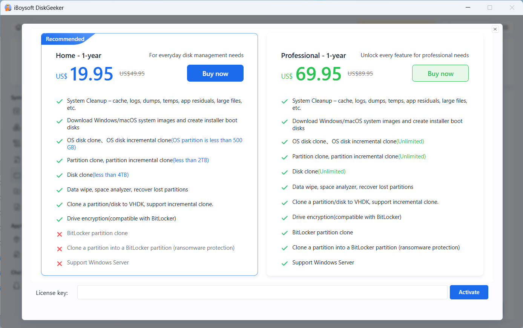Click Professional "Drive encryption(compatible with BitLocker)"
Viewport: 523px width, 328px height.
pyautogui.click(x=347, y=217)
